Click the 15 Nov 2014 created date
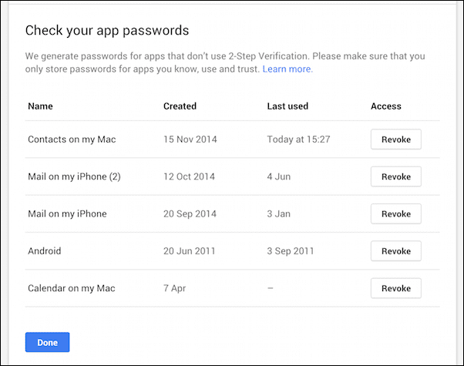 [x=190, y=139]
